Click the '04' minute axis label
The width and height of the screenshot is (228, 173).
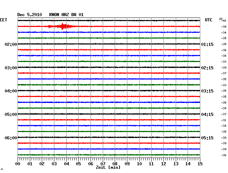point(66,164)
